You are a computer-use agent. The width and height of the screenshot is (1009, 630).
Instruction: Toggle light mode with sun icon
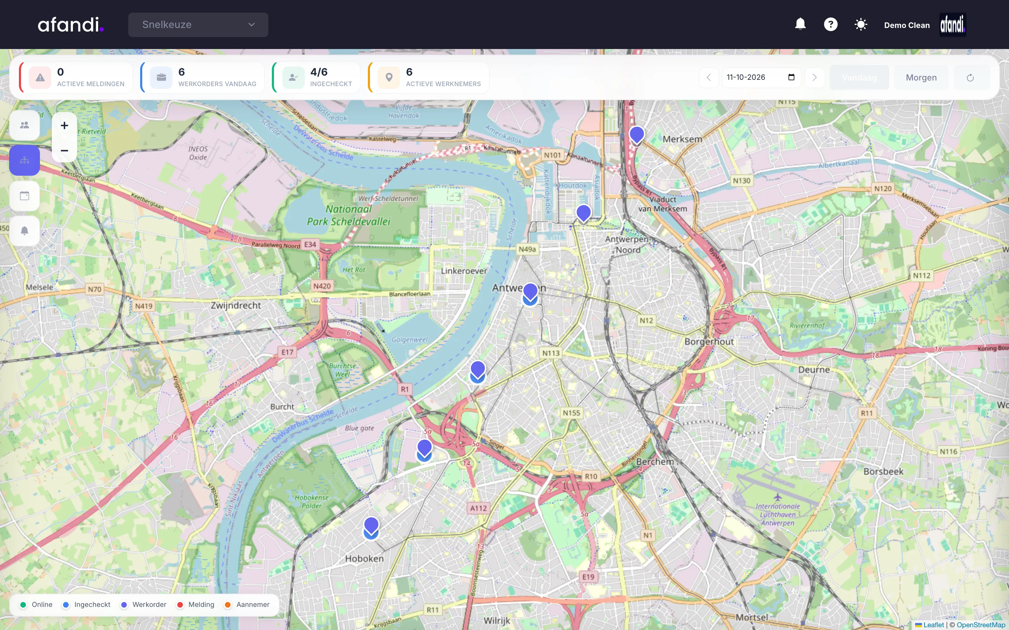click(x=860, y=24)
